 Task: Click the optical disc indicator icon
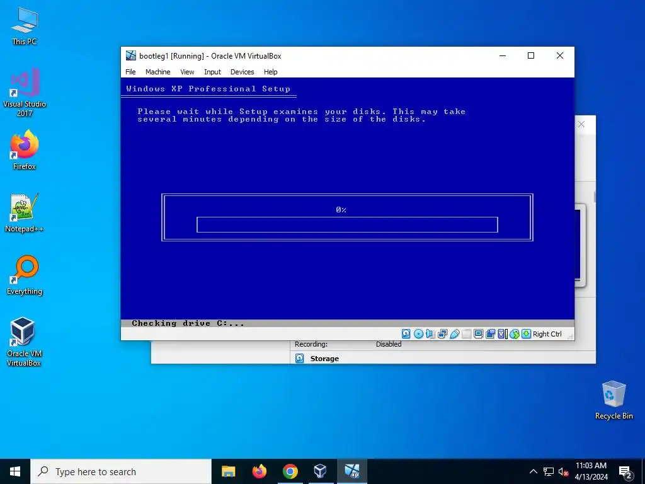(418, 334)
